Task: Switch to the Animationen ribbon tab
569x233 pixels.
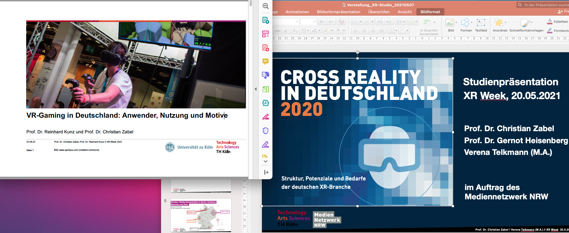Action: pyautogui.click(x=297, y=12)
